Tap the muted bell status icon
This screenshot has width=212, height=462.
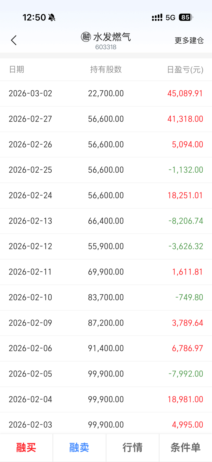[52, 17]
